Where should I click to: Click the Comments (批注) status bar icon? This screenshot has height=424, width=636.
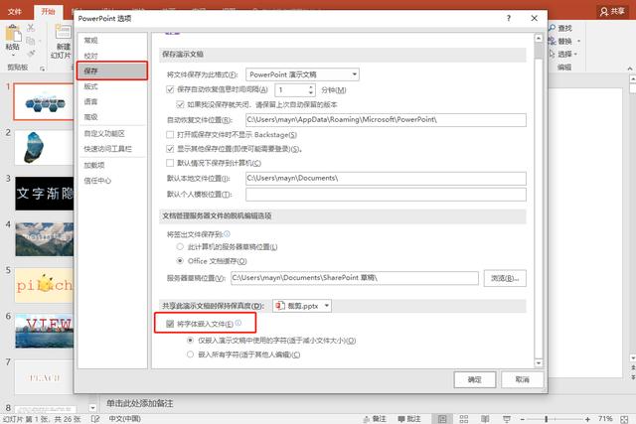(400, 419)
